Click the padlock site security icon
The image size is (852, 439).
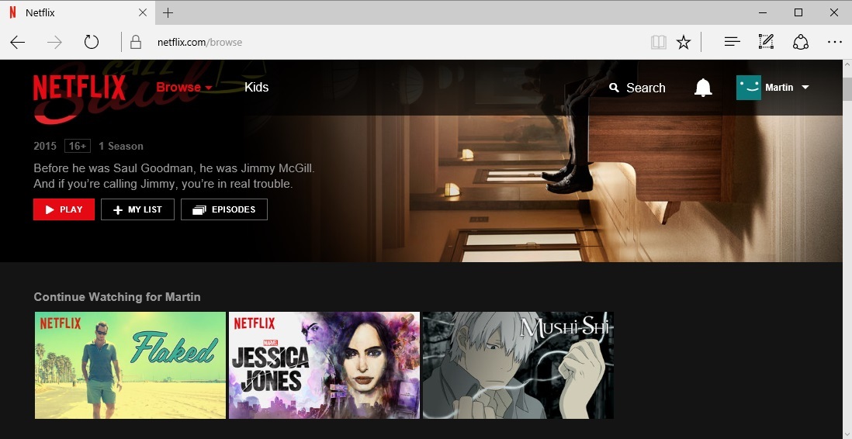pyautogui.click(x=136, y=43)
